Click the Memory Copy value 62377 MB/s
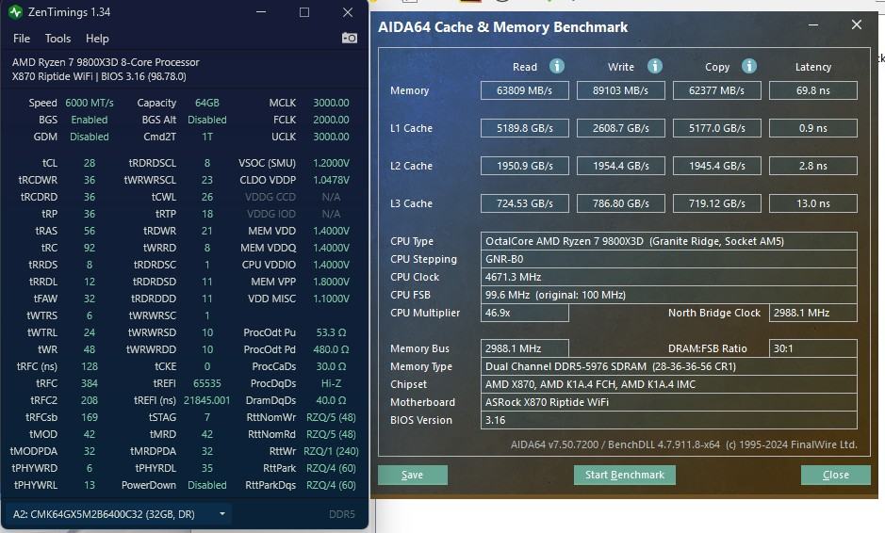The image size is (885, 533). pos(716,90)
